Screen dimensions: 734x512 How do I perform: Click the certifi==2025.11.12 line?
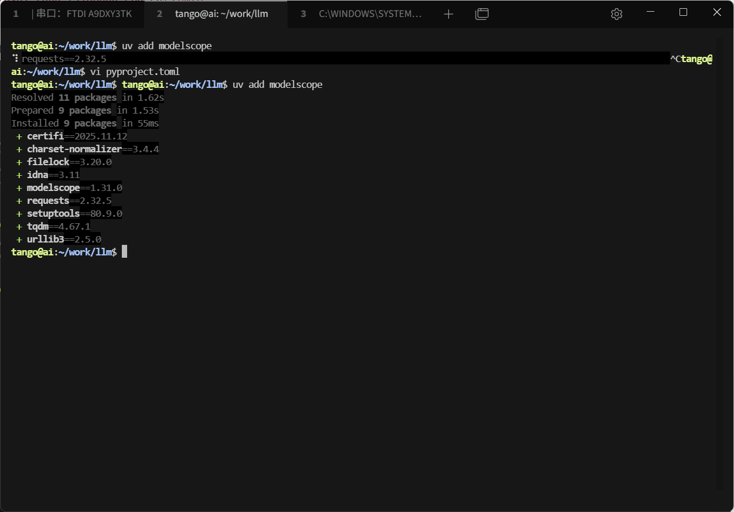pyautogui.click(x=72, y=136)
